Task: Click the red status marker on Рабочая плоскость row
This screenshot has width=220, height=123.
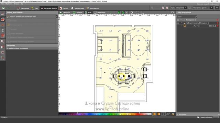Action: coord(218,23)
